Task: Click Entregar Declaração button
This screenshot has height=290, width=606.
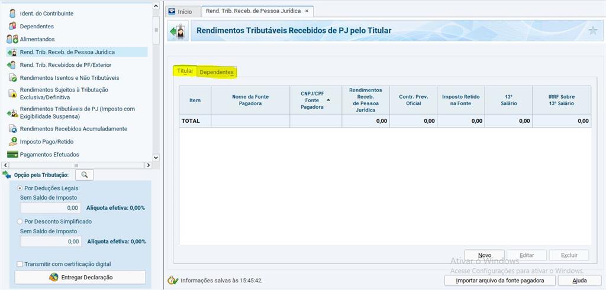Action: [x=80, y=277]
